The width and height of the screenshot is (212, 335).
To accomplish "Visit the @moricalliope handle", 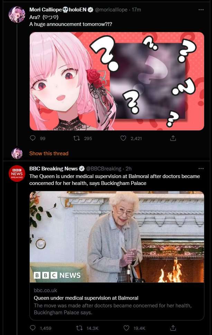I will coord(111,10).
